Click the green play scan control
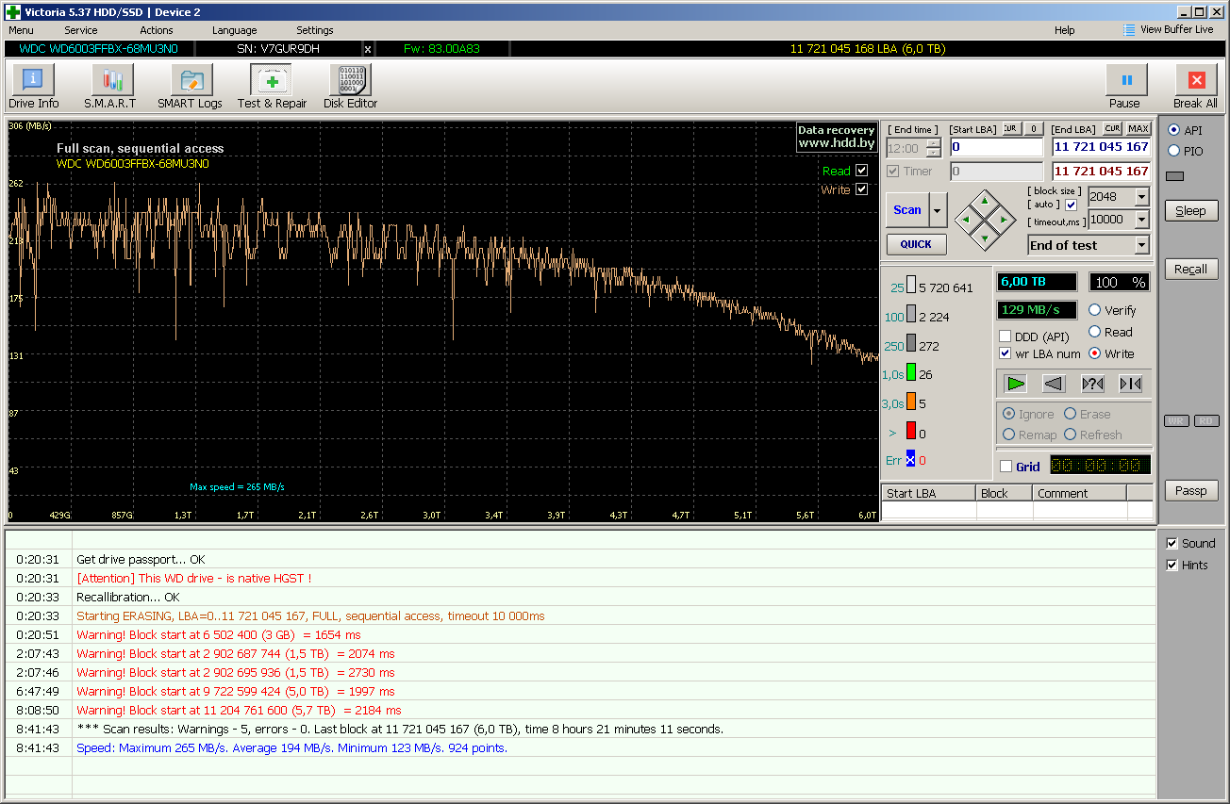The image size is (1230, 804). (x=1015, y=384)
